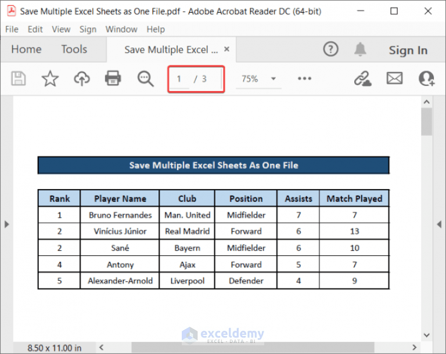Screen dimensions: 446x354
Task: Click the Ajax cell
Action: (187, 265)
